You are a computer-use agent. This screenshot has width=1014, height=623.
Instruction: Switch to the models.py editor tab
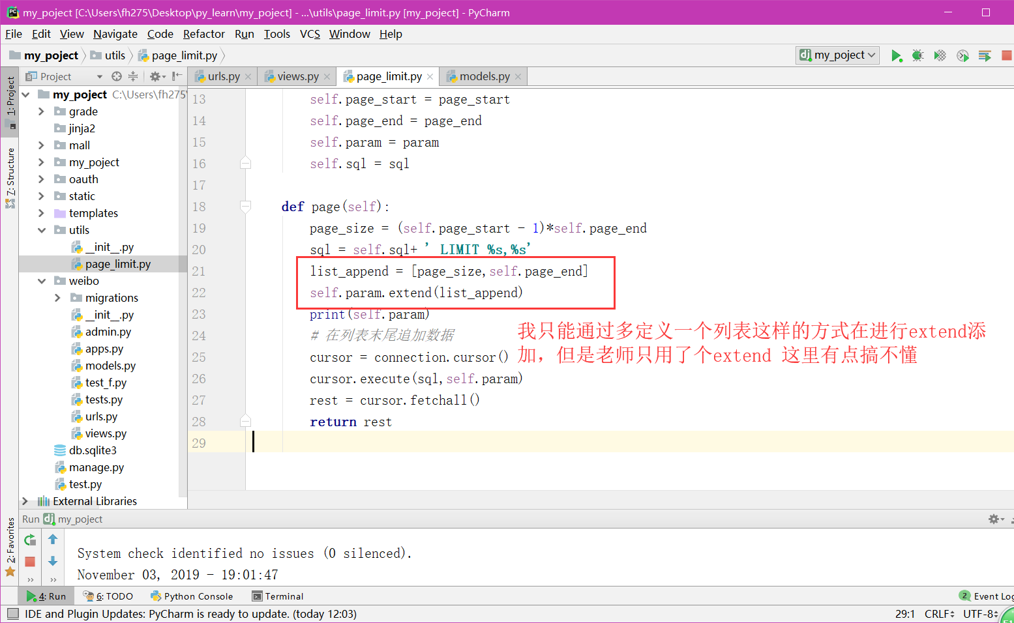484,77
